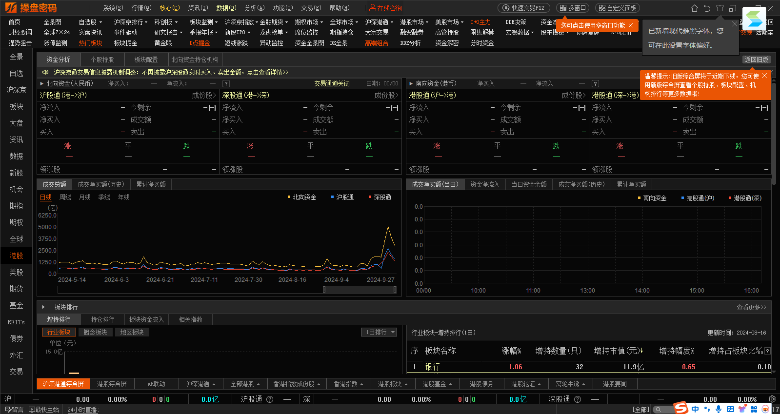
Task: Click the 返回旧版 button
Action: pyautogui.click(x=756, y=59)
